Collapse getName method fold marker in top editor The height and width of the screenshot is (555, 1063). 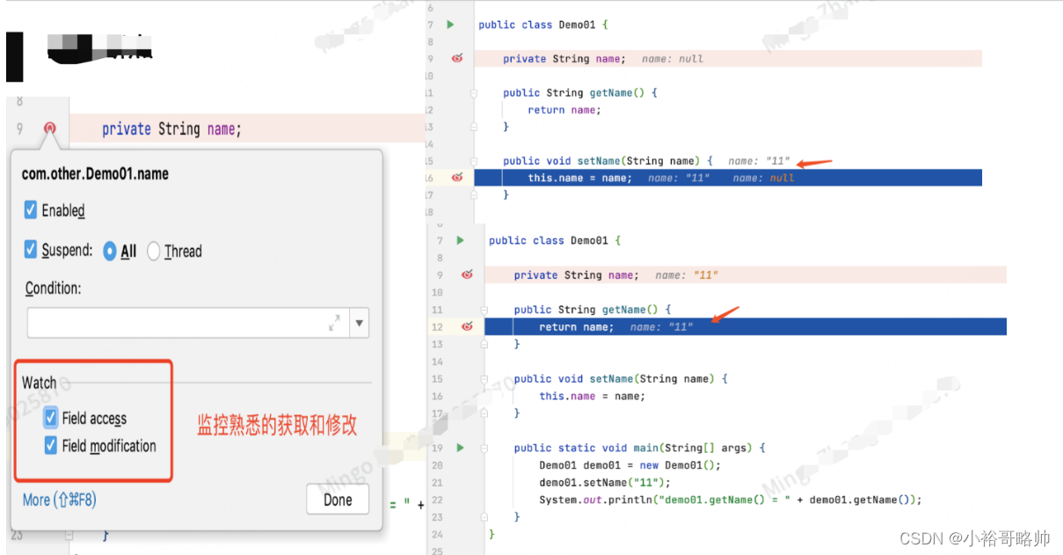[x=473, y=92]
